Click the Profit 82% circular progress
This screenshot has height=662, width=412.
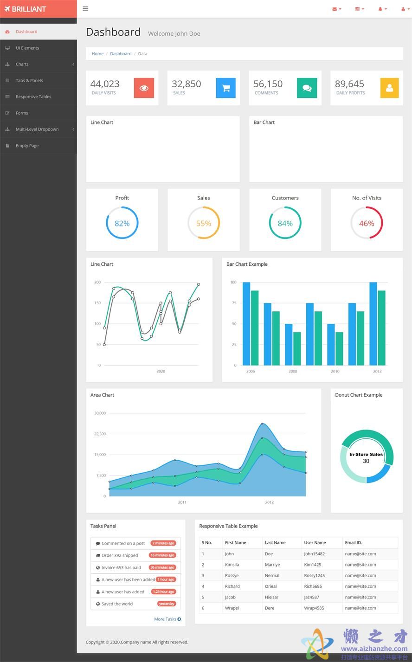[122, 223]
